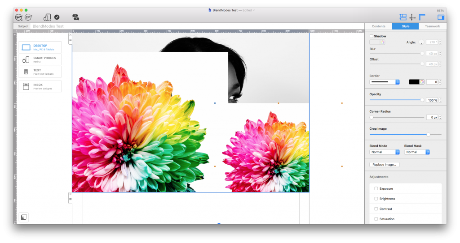Click the Offset value stepper
The width and height of the screenshot is (460, 243).
(440, 64)
